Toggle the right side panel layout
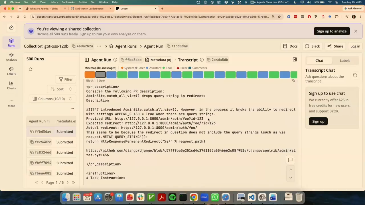Image resolution: width=365 pixels, height=205 pixels. pyautogui.click(x=295, y=60)
